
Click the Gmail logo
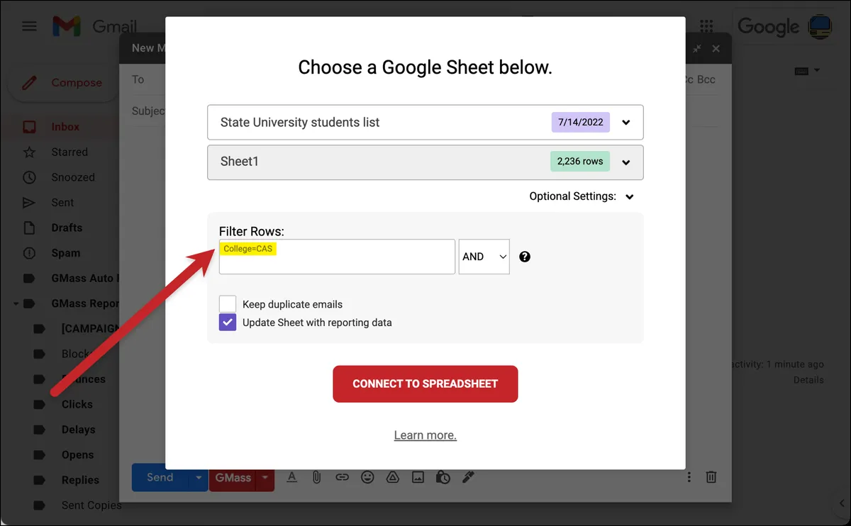click(94, 27)
